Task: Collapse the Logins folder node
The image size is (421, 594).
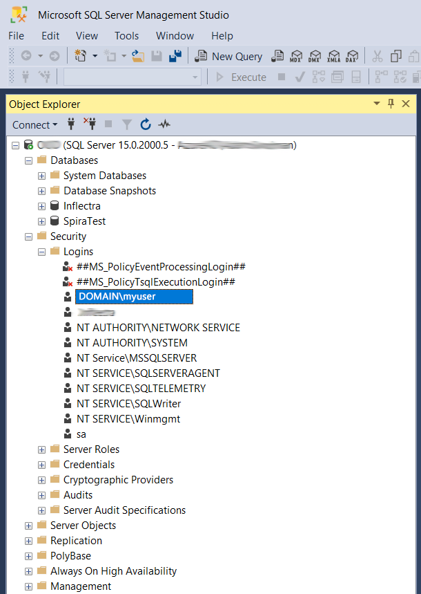Action: tap(42, 252)
